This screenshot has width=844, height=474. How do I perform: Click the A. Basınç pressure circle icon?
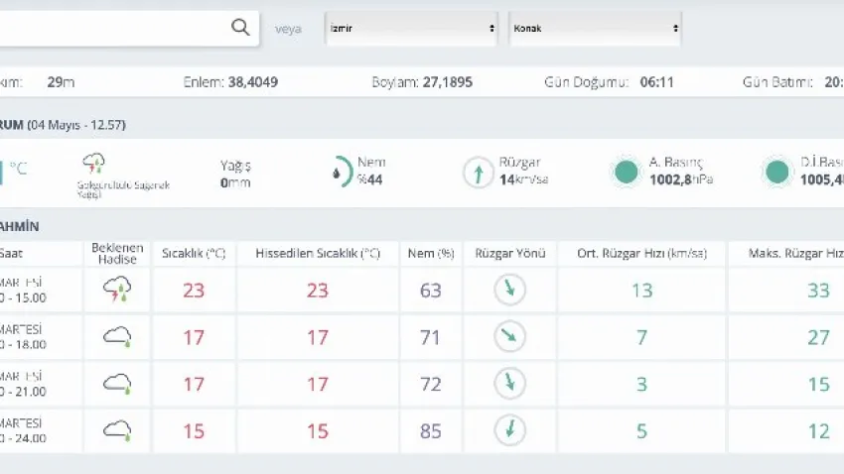(x=626, y=173)
